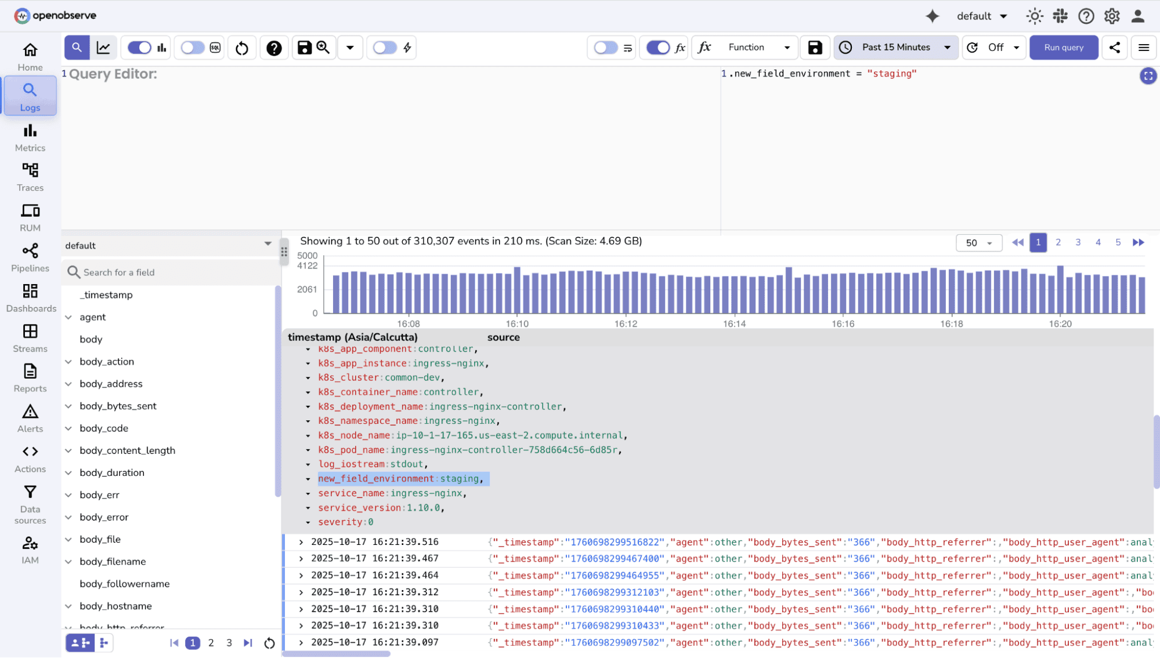Switch to the Logs section
The height and width of the screenshot is (658, 1160).
[x=30, y=96]
